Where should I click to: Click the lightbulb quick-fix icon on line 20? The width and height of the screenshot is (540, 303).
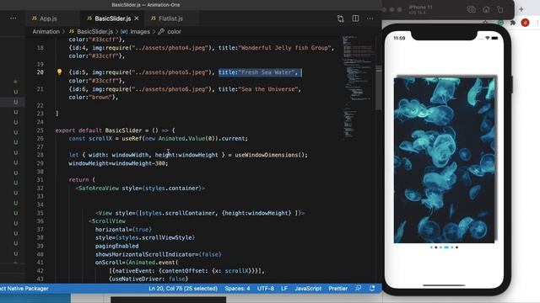click(x=59, y=72)
